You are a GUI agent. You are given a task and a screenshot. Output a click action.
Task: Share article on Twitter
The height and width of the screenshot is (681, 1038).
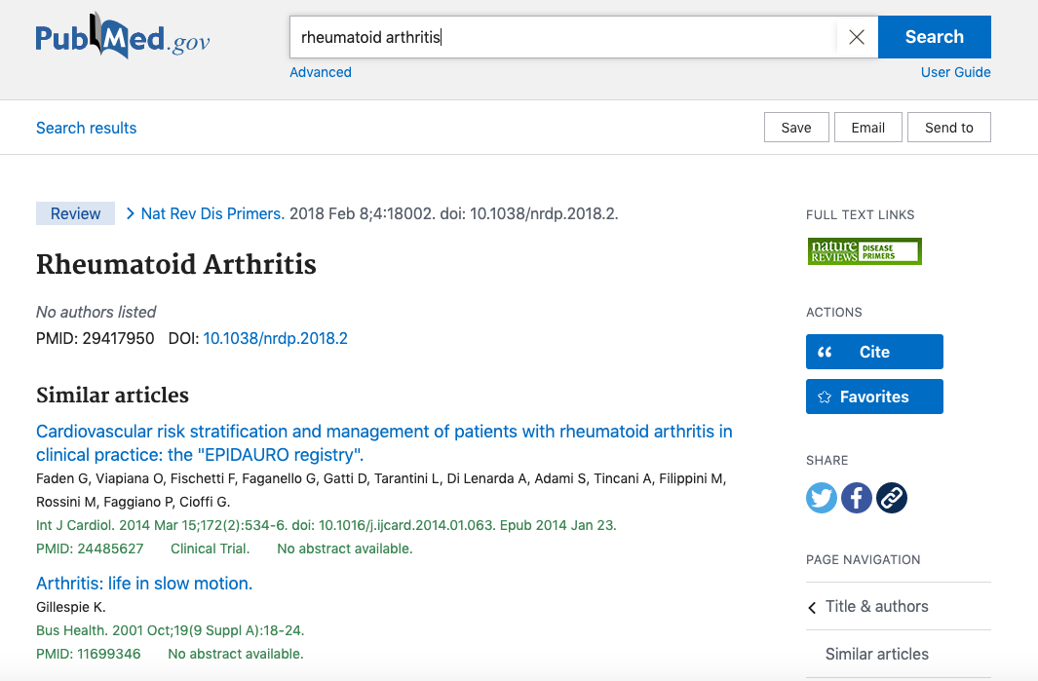[x=822, y=498]
